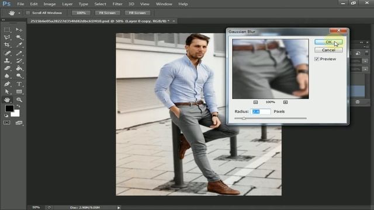Close the document tab
Screen dimensions: 374x210
point(174,21)
